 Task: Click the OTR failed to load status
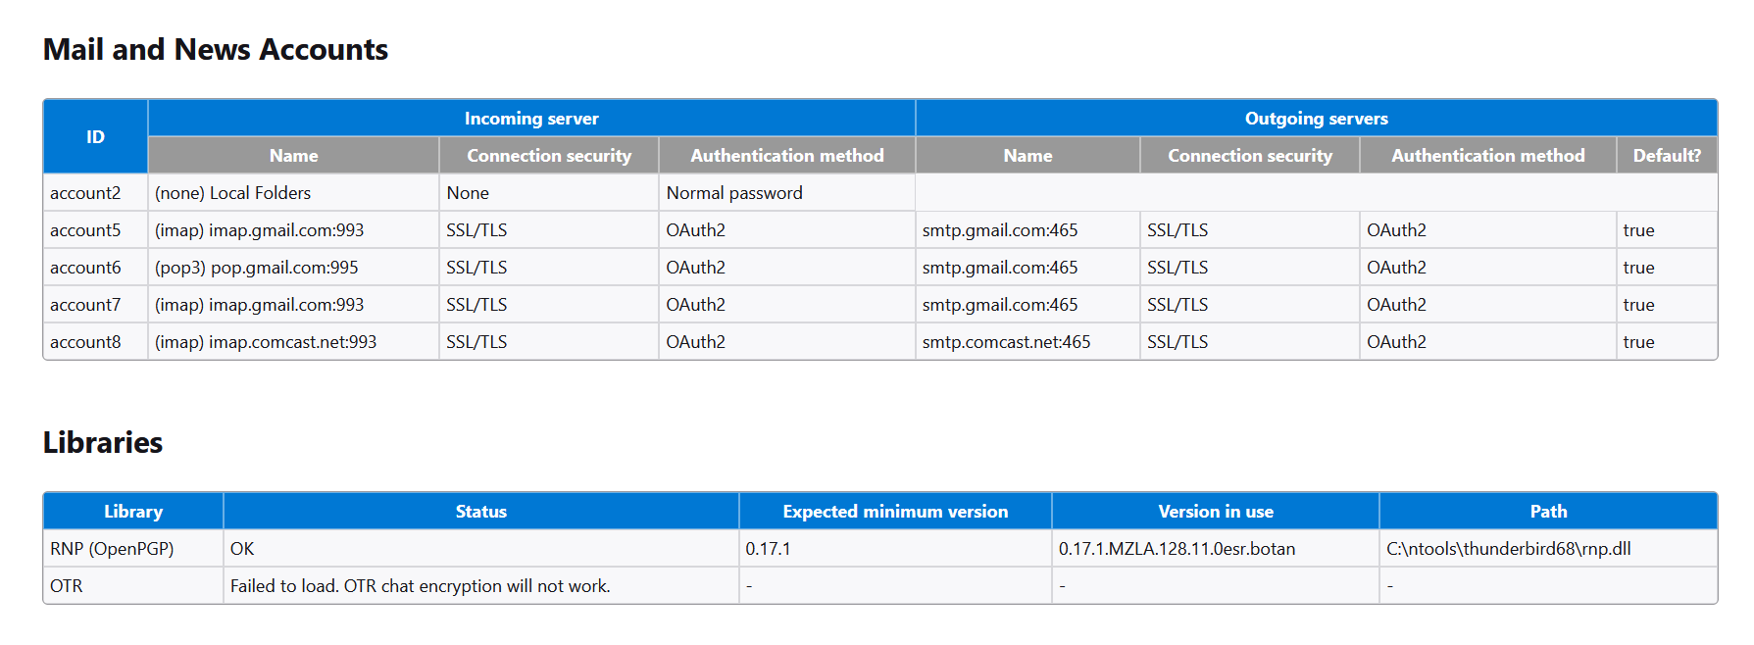pyautogui.click(x=420, y=586)
